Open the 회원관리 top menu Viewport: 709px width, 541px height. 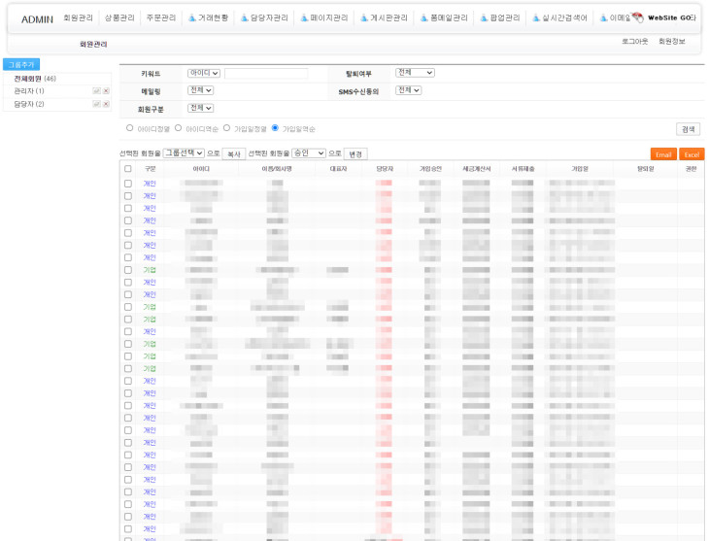click(x=78, y=17)
